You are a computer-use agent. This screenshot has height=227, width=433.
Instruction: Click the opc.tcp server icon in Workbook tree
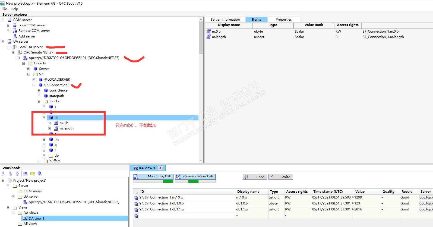click(25, 202)
